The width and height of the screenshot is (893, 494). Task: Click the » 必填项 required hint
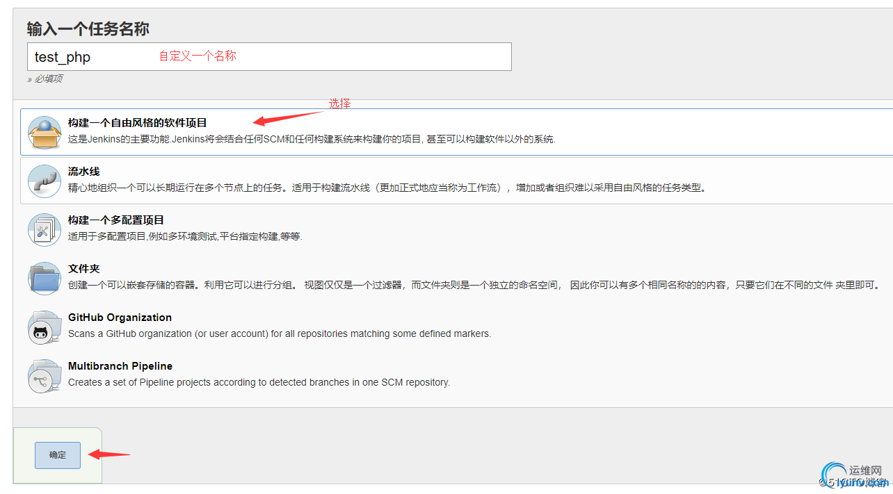[45, 79]
